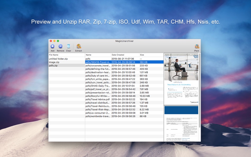251x157 pixels.
Task: Click the Extract icon
Action: point(78,46)
